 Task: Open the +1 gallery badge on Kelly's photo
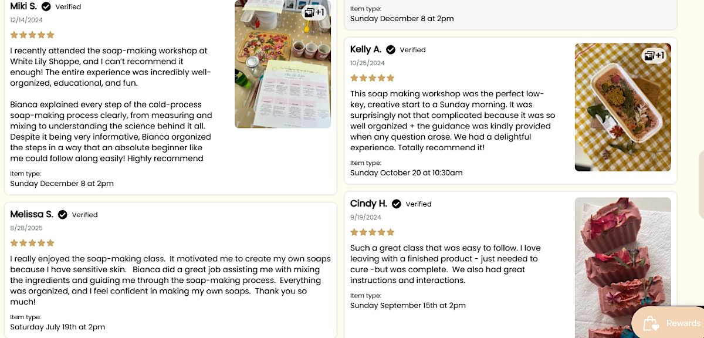point(654,56)
